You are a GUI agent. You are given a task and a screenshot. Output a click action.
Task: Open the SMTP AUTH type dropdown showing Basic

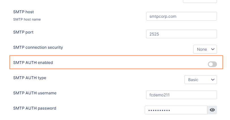pos(200,80)
